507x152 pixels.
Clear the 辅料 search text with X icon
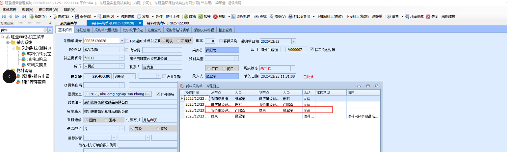pyautogui.click(x=45, y=30)
